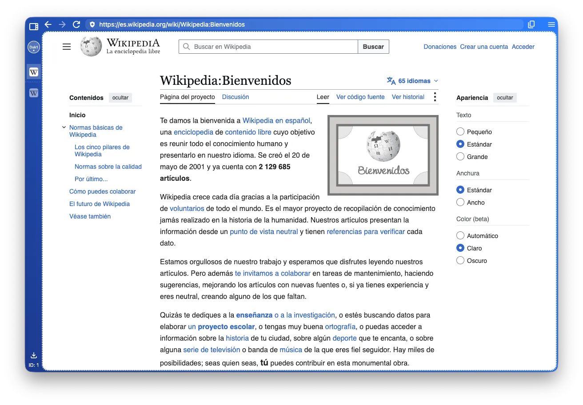
Task: Open the música link
Action: click(x=291, y=349)
